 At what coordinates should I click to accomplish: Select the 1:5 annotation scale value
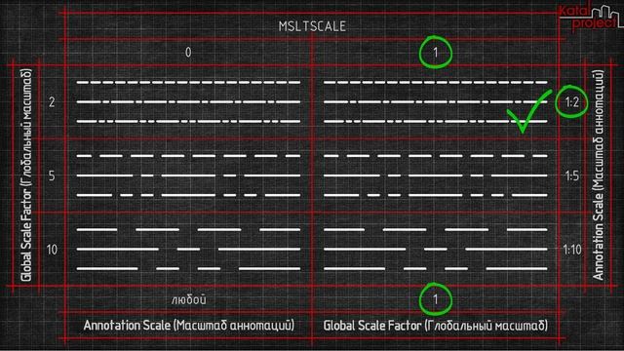pyautogui.click(x=572, y=175)
